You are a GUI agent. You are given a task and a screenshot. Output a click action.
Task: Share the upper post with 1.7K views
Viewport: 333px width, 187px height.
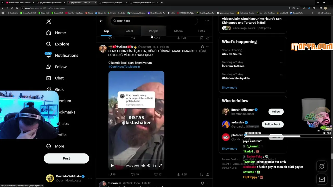(x=208, y=38)
